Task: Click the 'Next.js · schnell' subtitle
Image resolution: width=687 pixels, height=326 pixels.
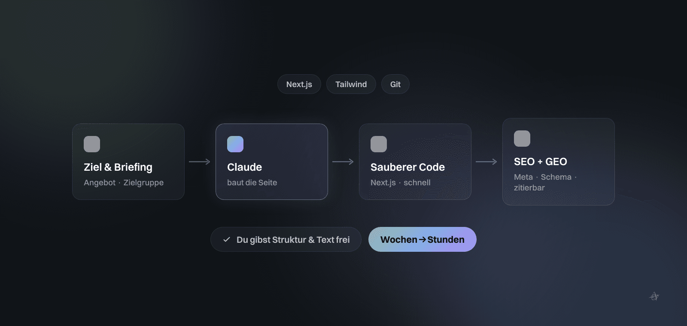Action: click(x=401, y=183)
